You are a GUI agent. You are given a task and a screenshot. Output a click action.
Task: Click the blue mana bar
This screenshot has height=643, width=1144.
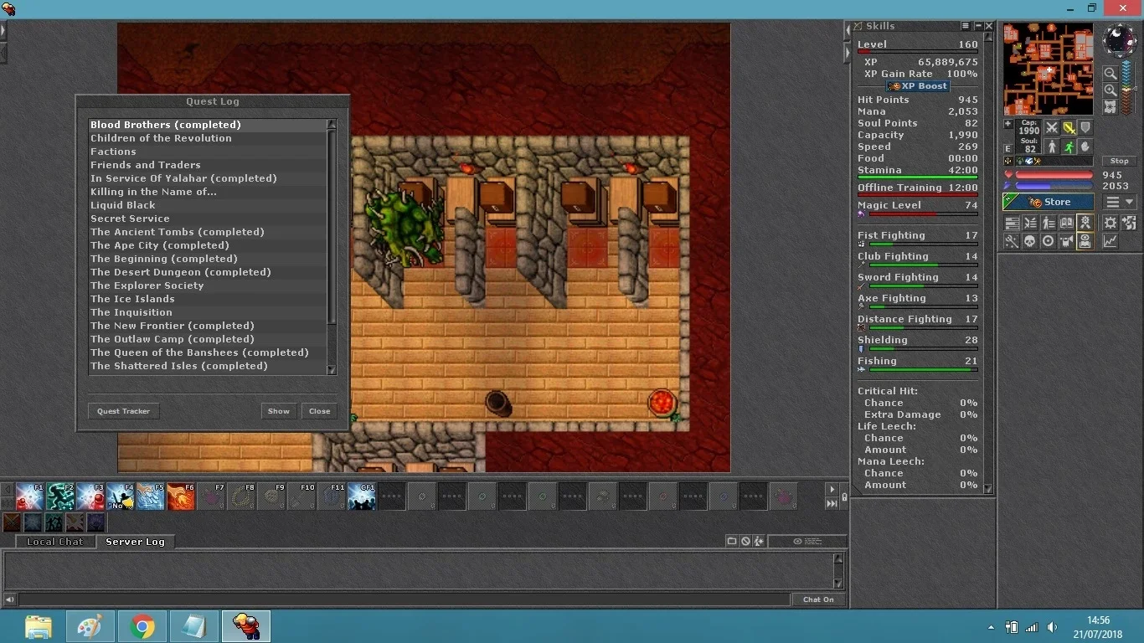[x=1054, y=186]
